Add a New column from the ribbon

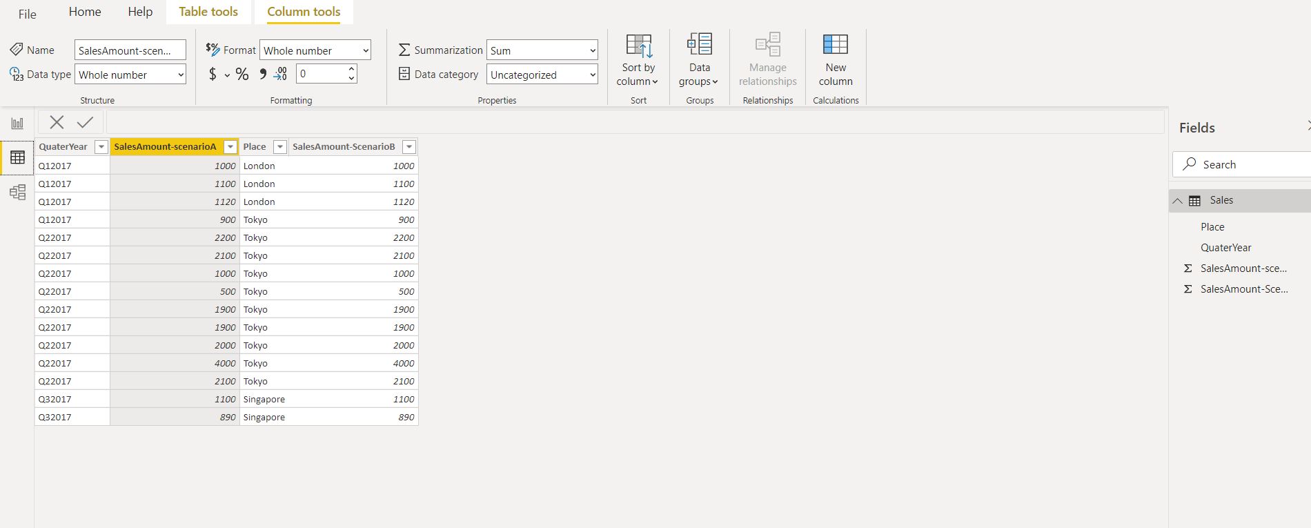tap(836, 44)
